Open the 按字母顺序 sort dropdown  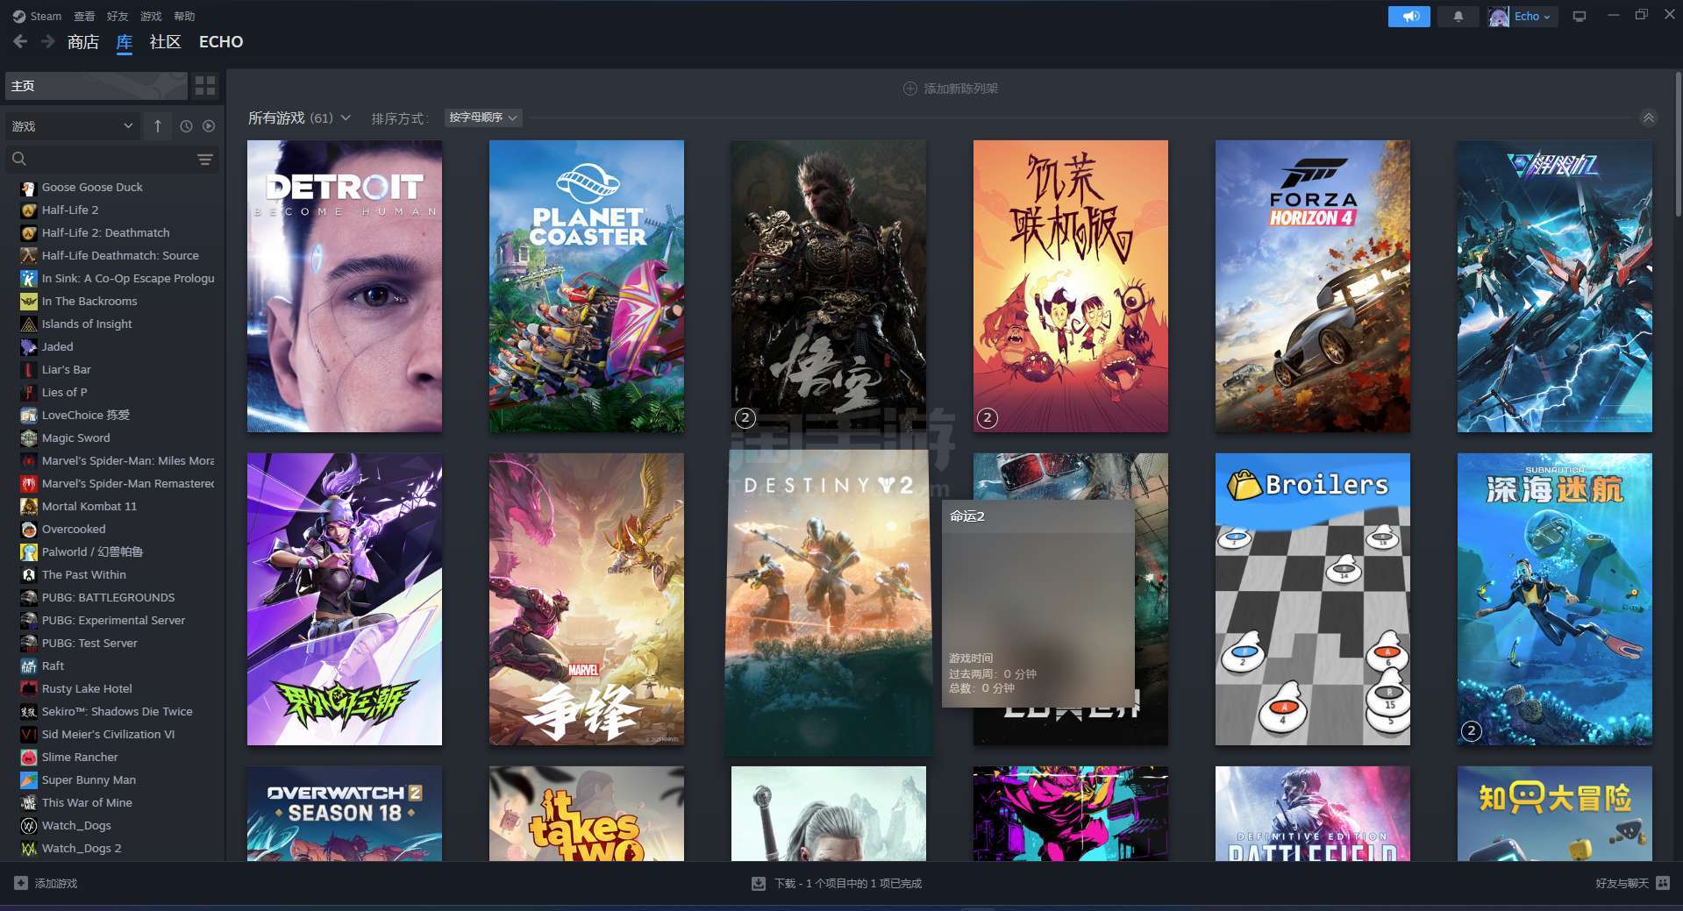(x=483, y=117)
